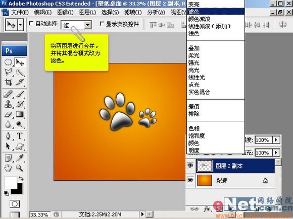The height and width of the screenshot is (219, 293).
Task: Select the Move tool in toolbox
Action: click(x=20, y=62)
